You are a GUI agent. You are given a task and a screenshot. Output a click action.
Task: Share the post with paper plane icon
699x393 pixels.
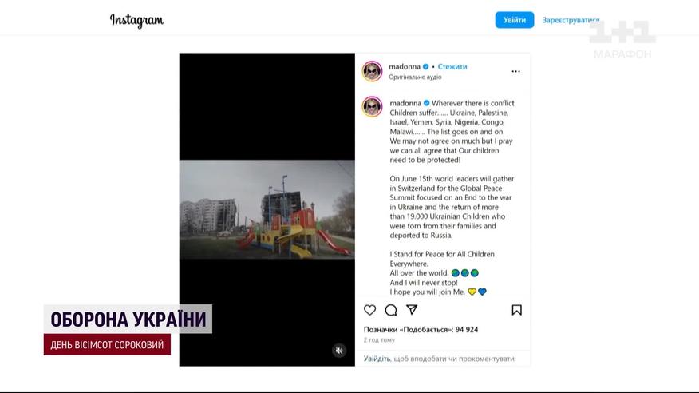412,310
